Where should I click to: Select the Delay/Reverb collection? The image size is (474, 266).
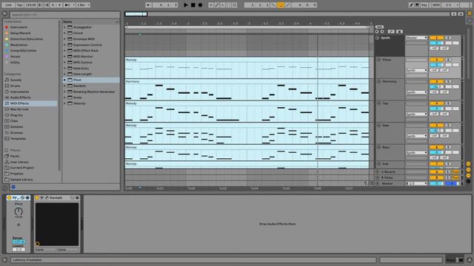20,33
